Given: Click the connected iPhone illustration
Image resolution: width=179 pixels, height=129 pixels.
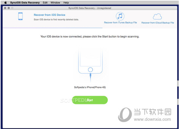Looking at the screenshot, I should 90,65.
